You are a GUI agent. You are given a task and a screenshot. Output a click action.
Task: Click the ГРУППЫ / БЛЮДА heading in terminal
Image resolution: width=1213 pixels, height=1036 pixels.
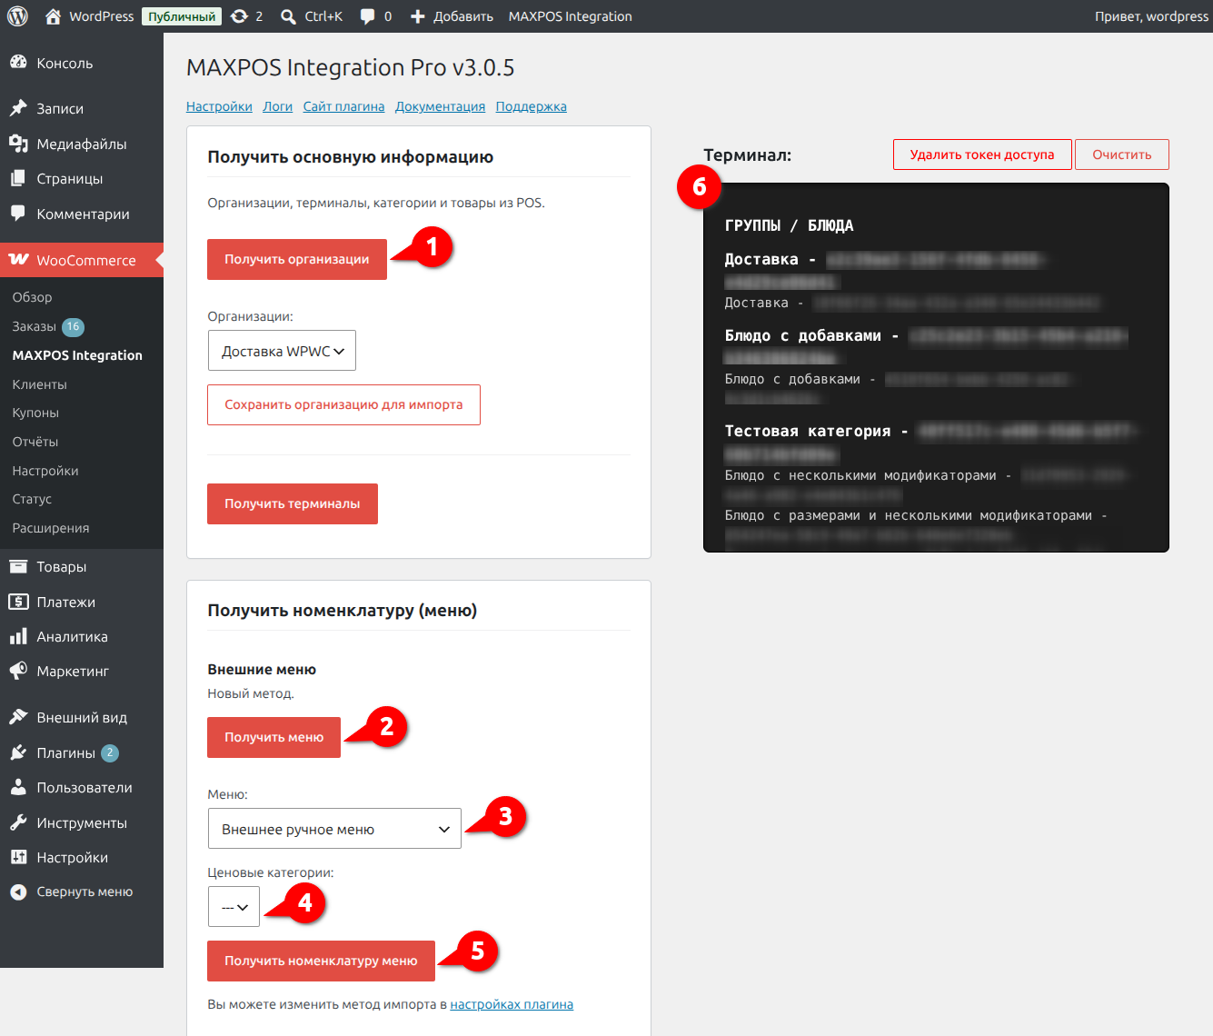click(x=789, y=225)
